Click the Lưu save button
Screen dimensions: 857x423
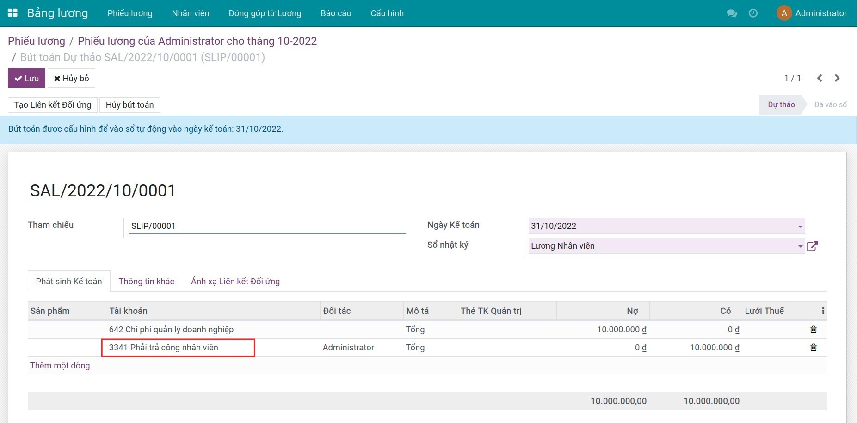(26, 78)
